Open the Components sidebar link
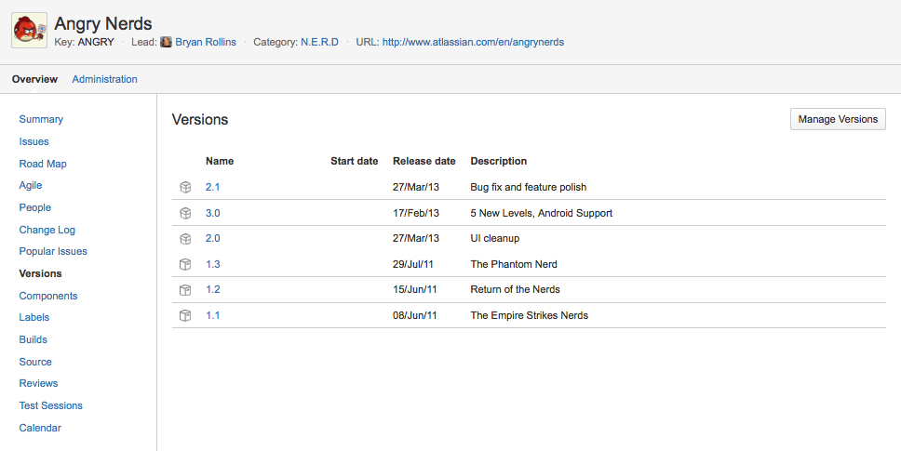Viewport: 901px width, 451px height. tap(48, 296)
